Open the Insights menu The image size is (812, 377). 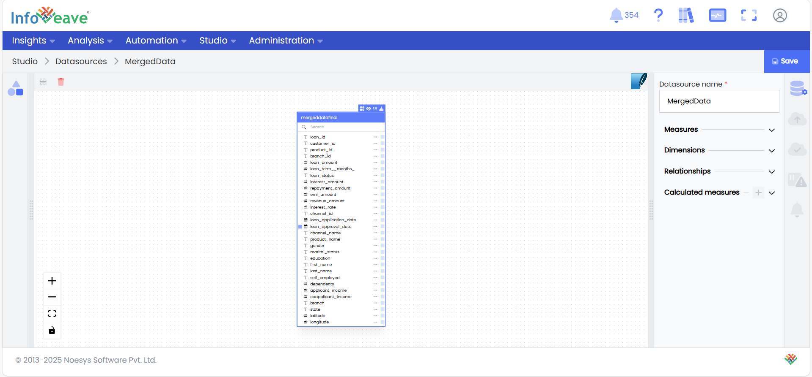coord(33,41)
